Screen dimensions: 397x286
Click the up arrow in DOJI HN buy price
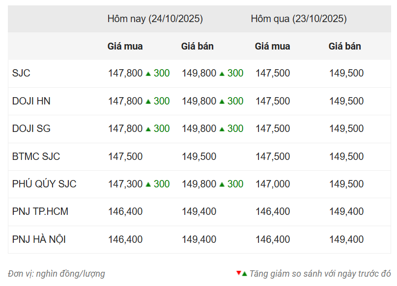148,102
